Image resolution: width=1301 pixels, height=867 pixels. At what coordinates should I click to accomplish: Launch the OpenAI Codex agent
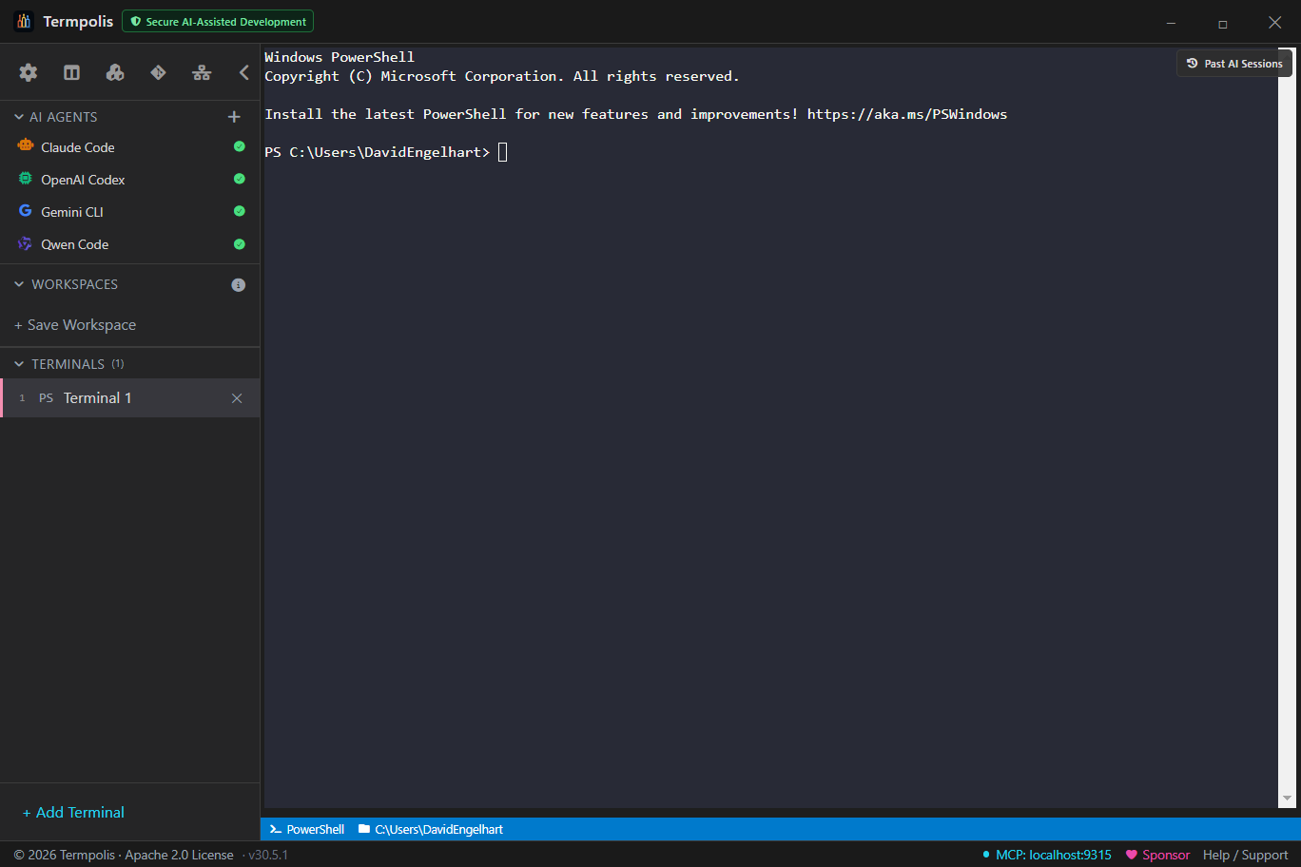click(x=130, y=180)
